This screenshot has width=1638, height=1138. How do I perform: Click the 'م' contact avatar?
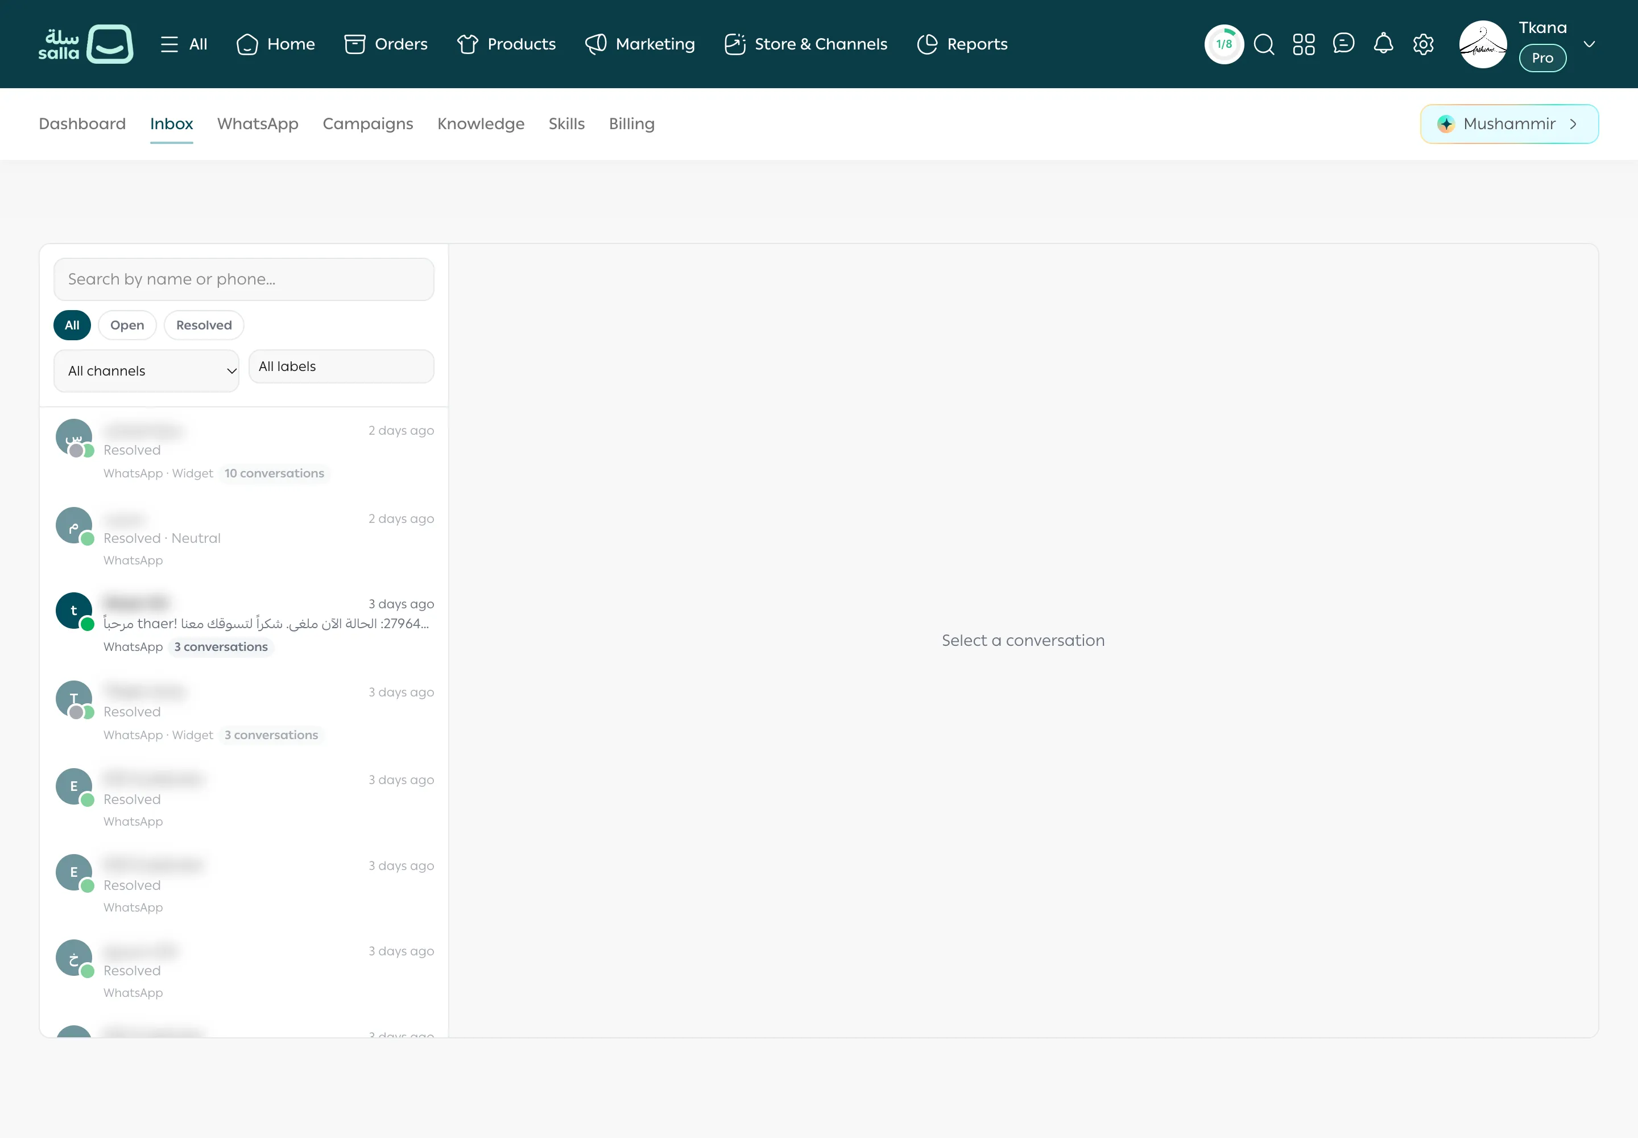click(74, 526)
